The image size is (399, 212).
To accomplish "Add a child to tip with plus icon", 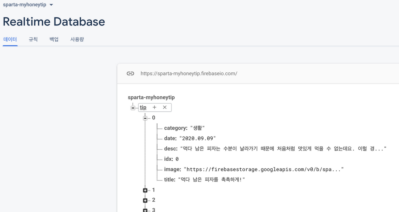I will point(154,107).
